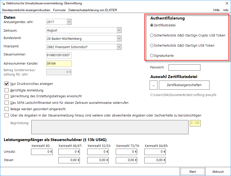Image resolution: width=231 pixels, height=176 pixels.
Task: Click the browse '...' certificate file button
Action: point(153,85)
